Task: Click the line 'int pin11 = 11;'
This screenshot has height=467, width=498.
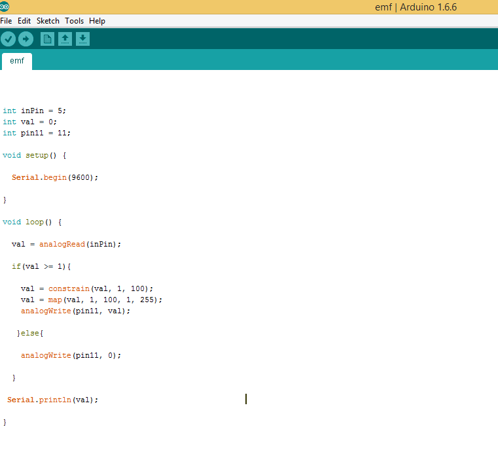Action: click(37, 133)
